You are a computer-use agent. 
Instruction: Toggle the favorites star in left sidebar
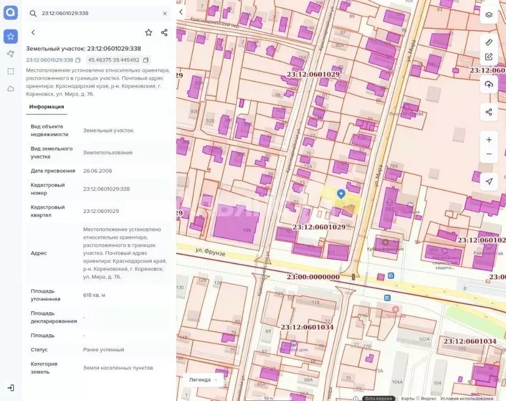pos(10,36)
